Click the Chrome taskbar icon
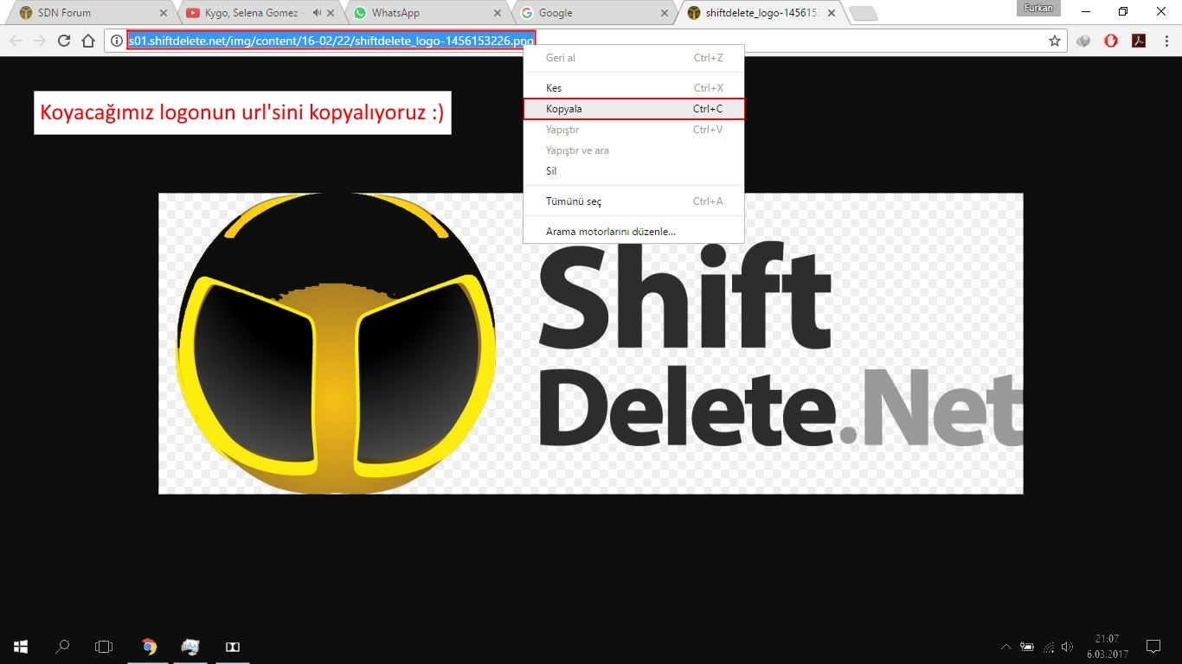This screenshot has height=664, width=1182. [x=149, y=646]
